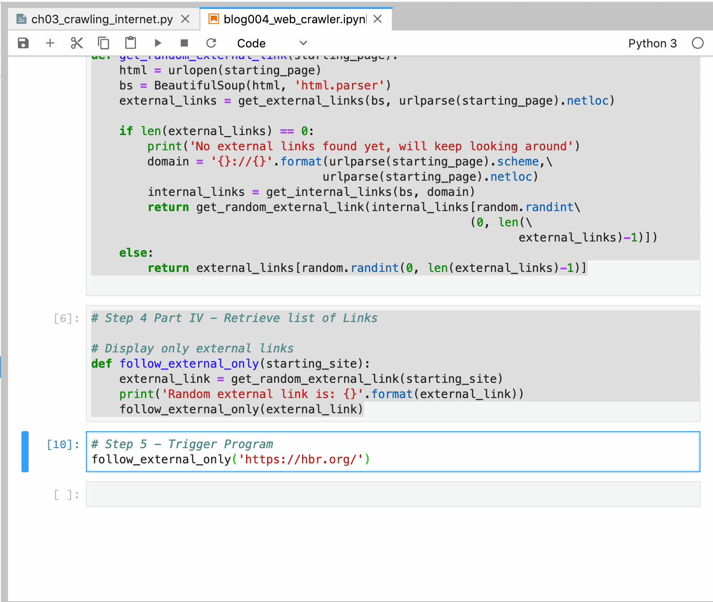Click the [6]: cell prompt
Image resolution: width=713 pixels, height=602 pixels.
click(66, 318)
